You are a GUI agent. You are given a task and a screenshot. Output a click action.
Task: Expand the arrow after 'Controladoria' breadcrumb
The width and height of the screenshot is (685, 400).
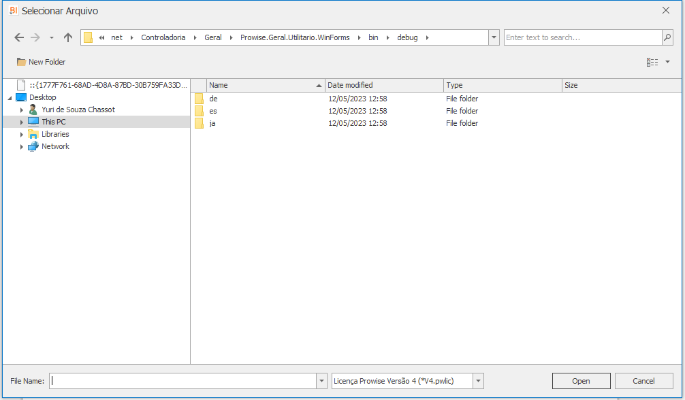pos(195,37)
